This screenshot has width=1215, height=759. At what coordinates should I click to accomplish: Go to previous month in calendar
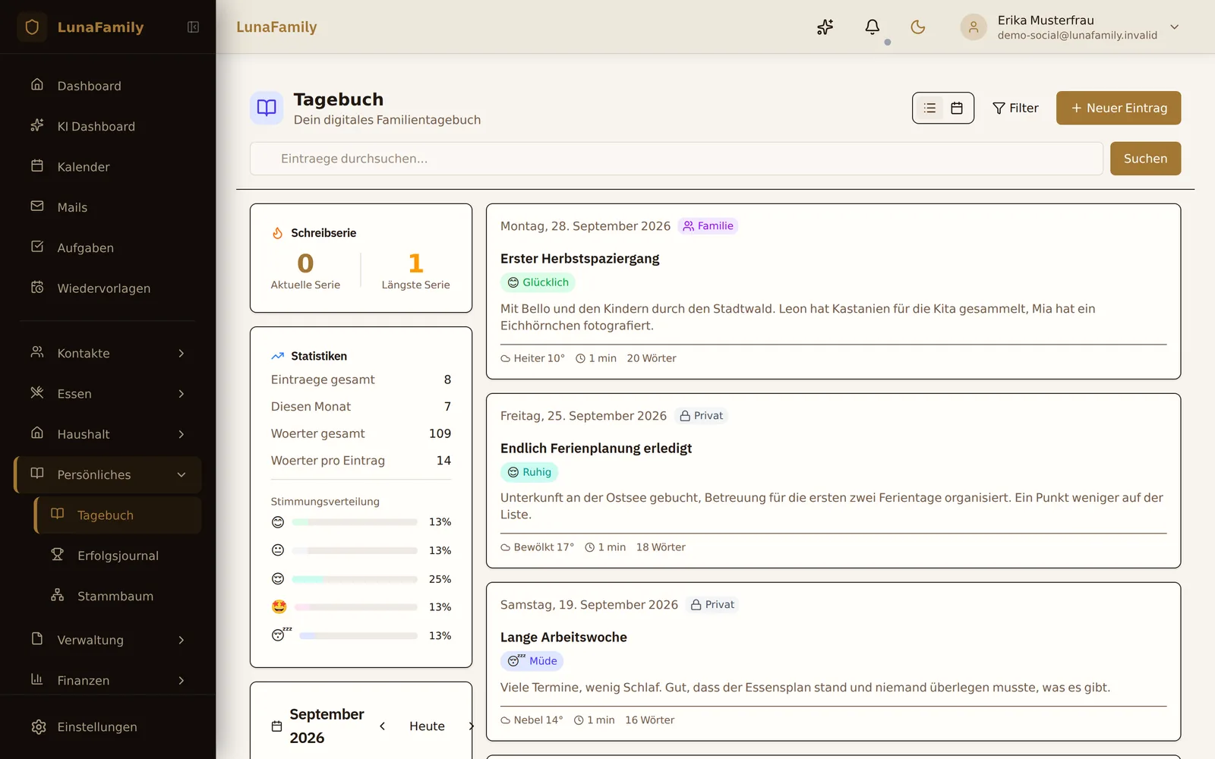coord(383,726)
